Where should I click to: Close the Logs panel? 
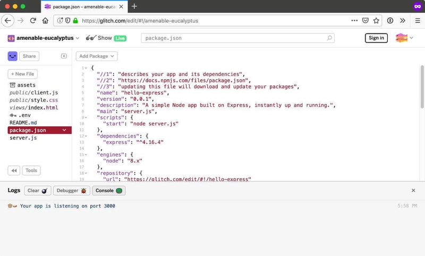(x=413, y=191)
